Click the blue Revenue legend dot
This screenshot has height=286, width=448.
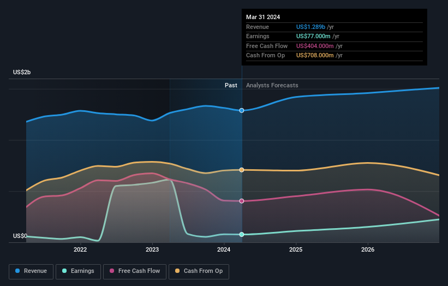tap(17, 271)
